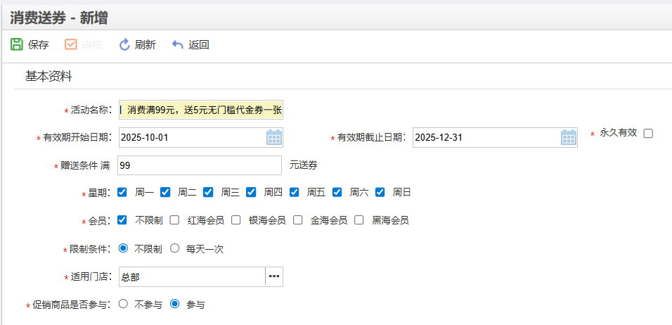Open calendar for end date
The width and height of the screenshot is (672, 325).
coord(568,137)
